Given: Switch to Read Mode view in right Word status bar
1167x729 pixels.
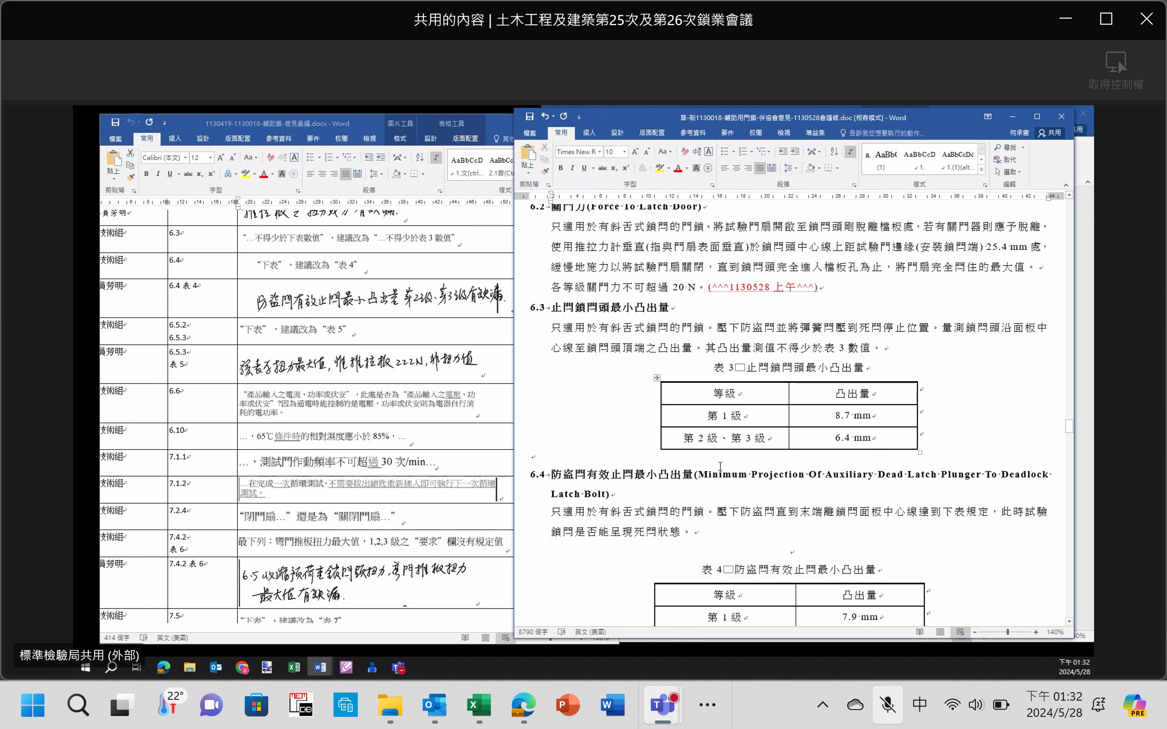Looking at the screenshot, I should [x=919, y=632].
